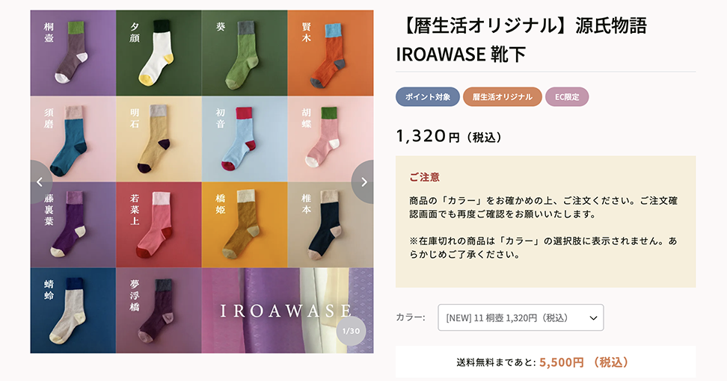Screen dimensions: 727x381
Task: Click the 桐壺 sock tile
Action: tap(73, 53)
